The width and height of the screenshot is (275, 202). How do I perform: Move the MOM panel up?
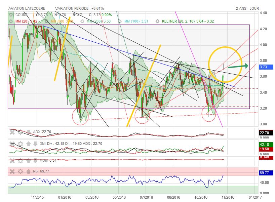point(29,160)
